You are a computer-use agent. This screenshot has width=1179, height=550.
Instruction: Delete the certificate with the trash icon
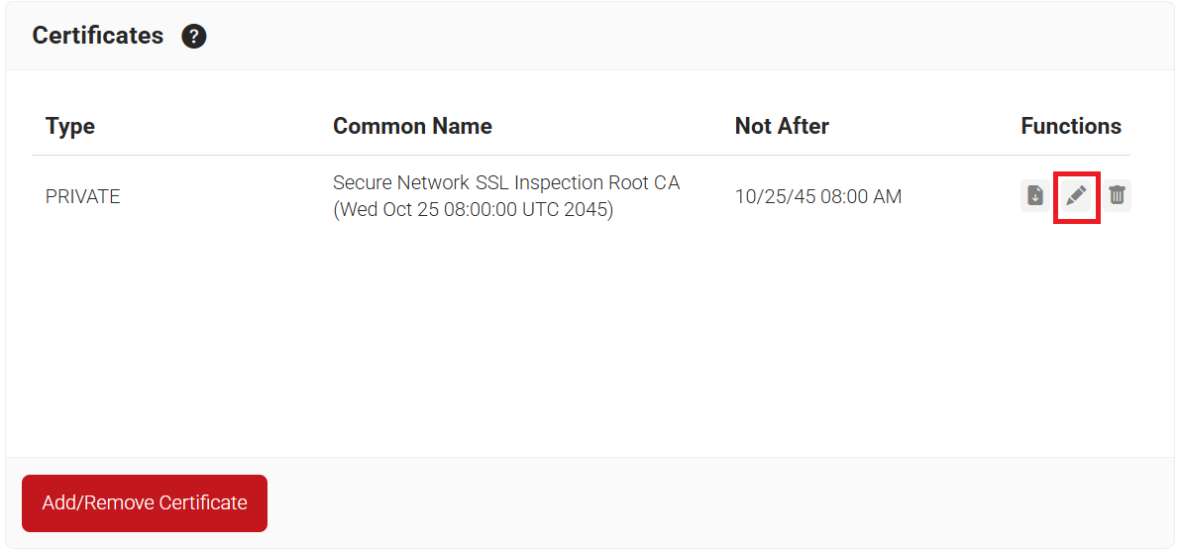coord(1117,196)
